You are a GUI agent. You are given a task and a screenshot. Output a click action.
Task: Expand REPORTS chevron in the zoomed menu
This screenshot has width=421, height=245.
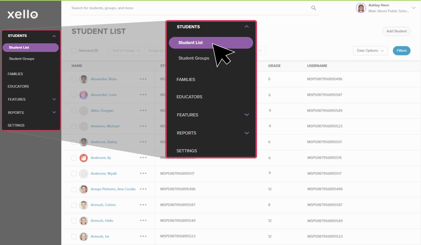point(247,133)
